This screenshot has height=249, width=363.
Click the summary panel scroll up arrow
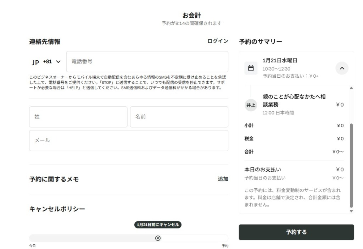pyautogui.click(x=351, y=88)
